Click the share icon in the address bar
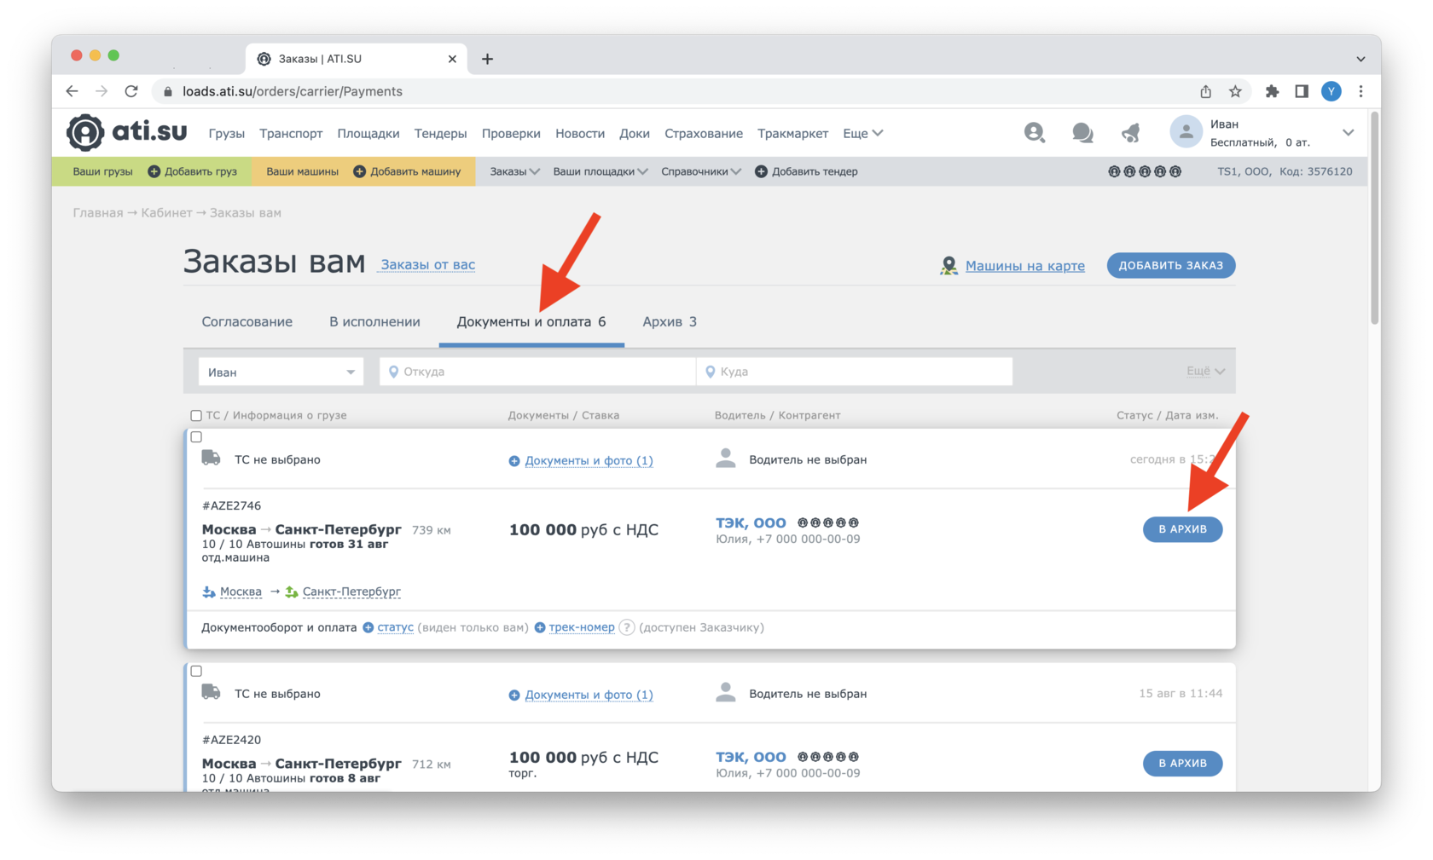The width and height of the screenshot is (1433, 860). tap(1205, 91)
